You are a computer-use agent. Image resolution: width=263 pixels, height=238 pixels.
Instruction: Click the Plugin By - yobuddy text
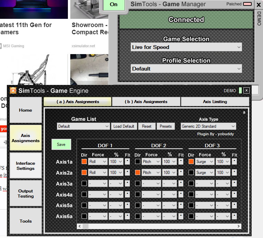[x=215, y=134]
